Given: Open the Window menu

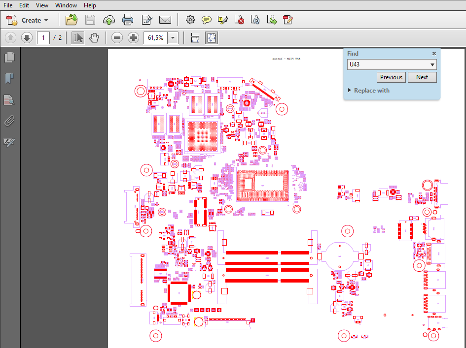Looking at the screenshot, I should 66,5.
